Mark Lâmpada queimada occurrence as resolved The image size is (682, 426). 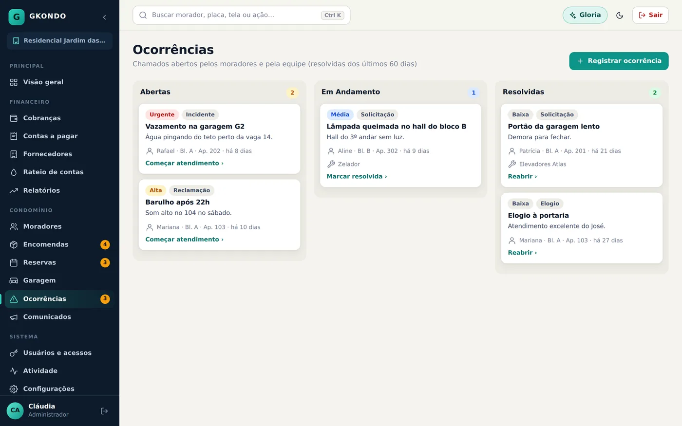pos(357,176)
